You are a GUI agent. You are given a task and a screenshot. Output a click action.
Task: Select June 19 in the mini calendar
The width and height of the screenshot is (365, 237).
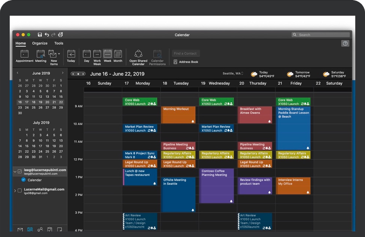click(x=40, y=102)
